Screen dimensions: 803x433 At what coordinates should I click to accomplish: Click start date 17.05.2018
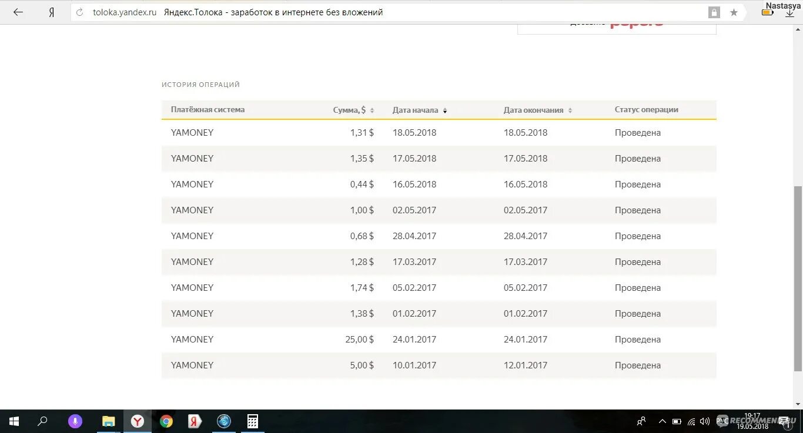[414, 159]
